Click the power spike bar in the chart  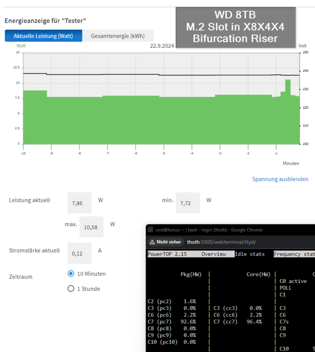click(x=288, y=112)
